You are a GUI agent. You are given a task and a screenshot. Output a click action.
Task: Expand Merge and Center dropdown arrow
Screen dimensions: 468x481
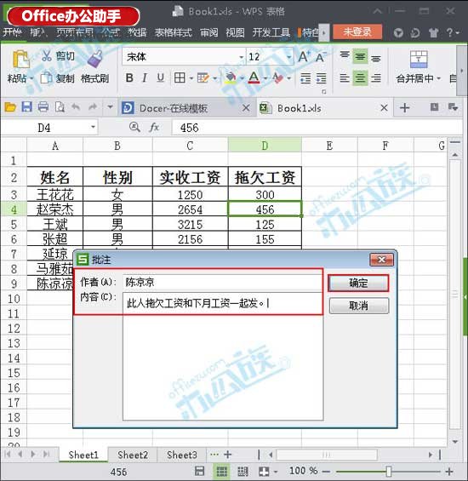coord(439,78)
